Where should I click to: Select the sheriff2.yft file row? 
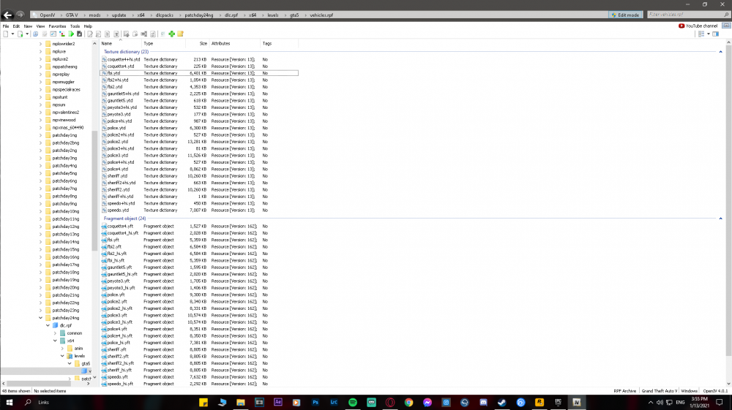[199, 357]
